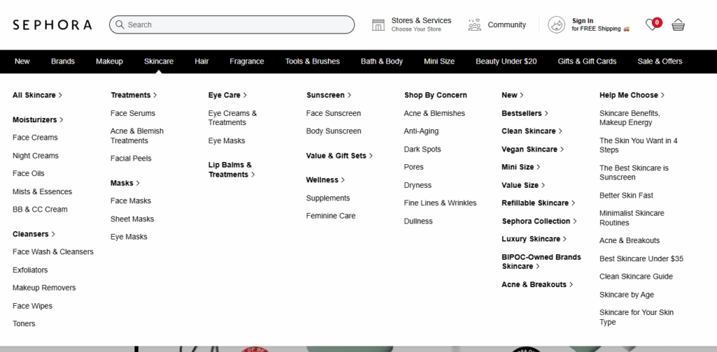The height and width of the screenshot is (352, 717).
Task: Open the Makeup menu
Action: [x=109, y=61]
